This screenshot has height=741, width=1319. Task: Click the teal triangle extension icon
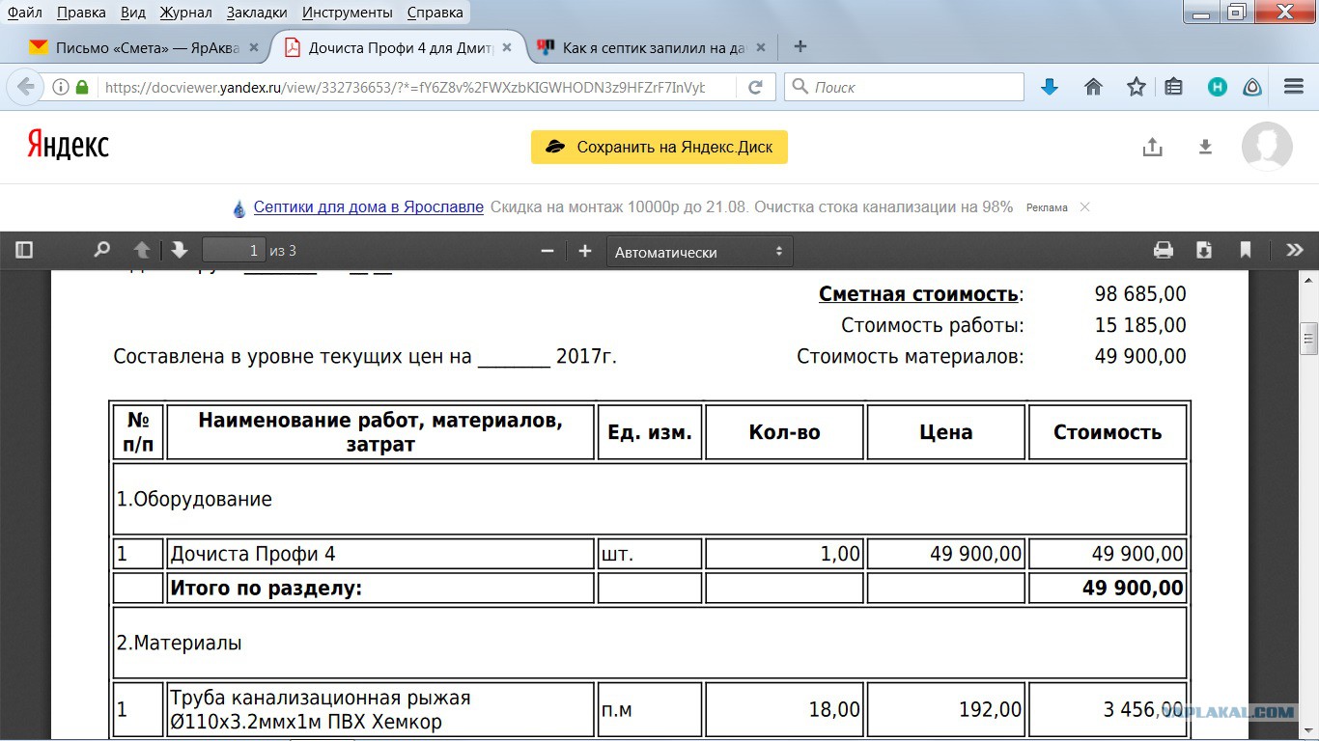[1252, 87]
